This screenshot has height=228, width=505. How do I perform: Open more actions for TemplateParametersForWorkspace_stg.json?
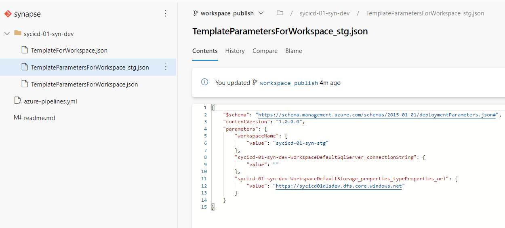pyautogui.click(x=166, y=67)
